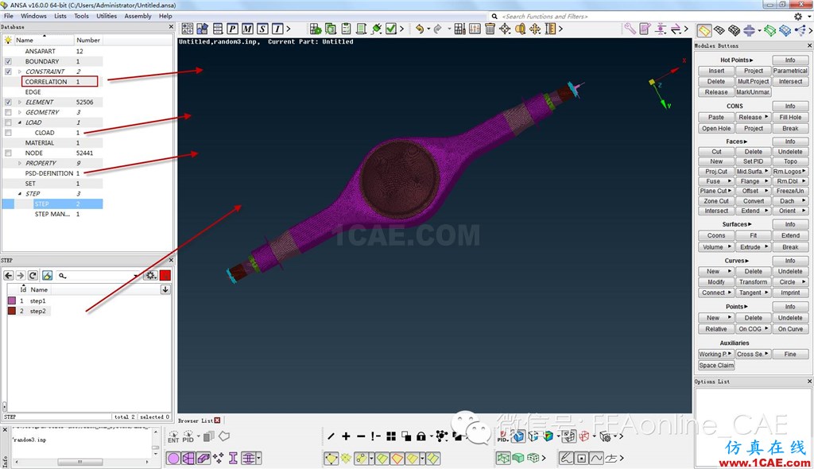Click the P (Parts) toolbar icon
The height and width of the screenshot is (469, 814).
[x=233, y=29]
